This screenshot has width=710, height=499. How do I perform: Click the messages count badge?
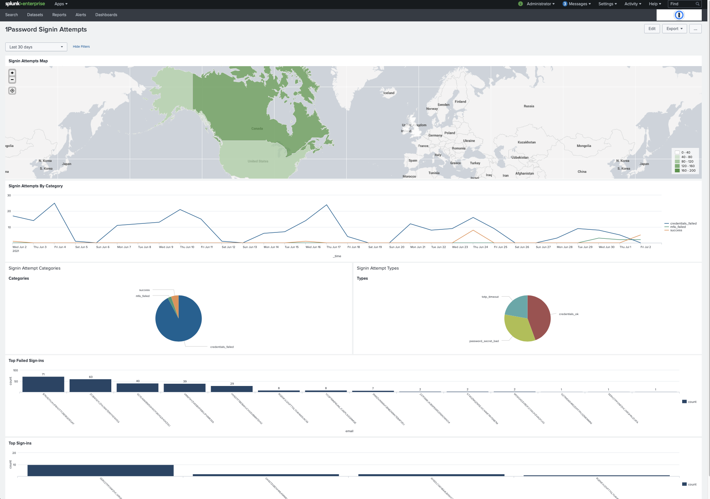tap(565, 4)
